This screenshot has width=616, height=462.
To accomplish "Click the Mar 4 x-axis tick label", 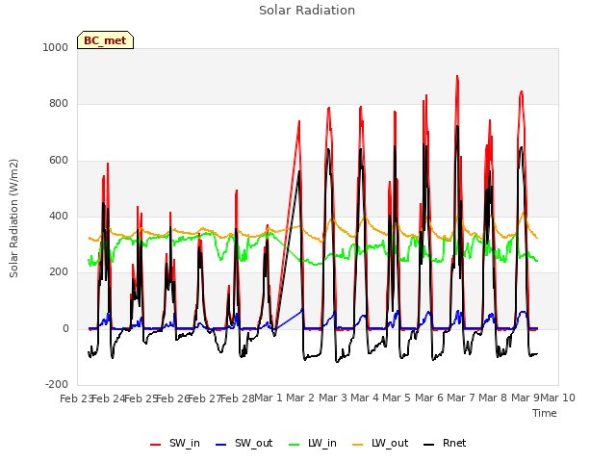I will 365,398.
